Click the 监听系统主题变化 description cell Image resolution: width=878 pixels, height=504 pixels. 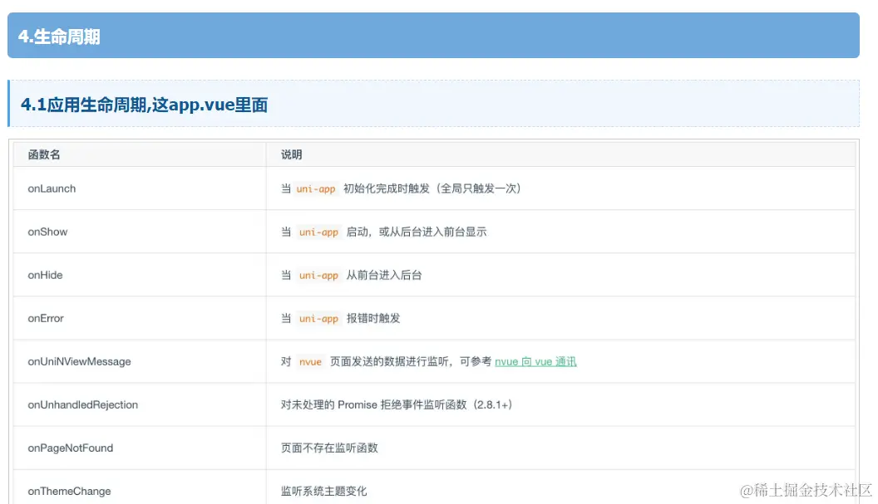pyautogui.click(x=323, y=491)
